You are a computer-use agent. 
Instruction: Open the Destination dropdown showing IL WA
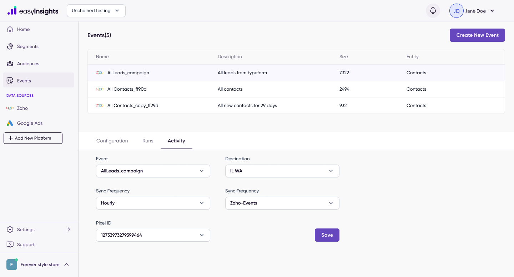tap(282, 171)
